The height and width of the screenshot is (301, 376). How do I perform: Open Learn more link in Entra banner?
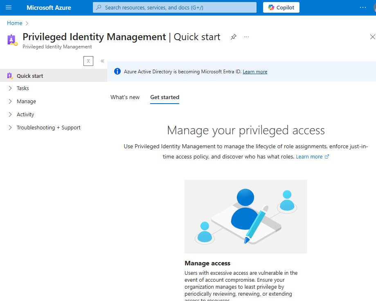(x=255, y=72)
